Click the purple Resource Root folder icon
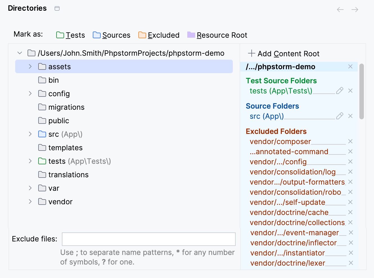 click(x=191, y=35)
